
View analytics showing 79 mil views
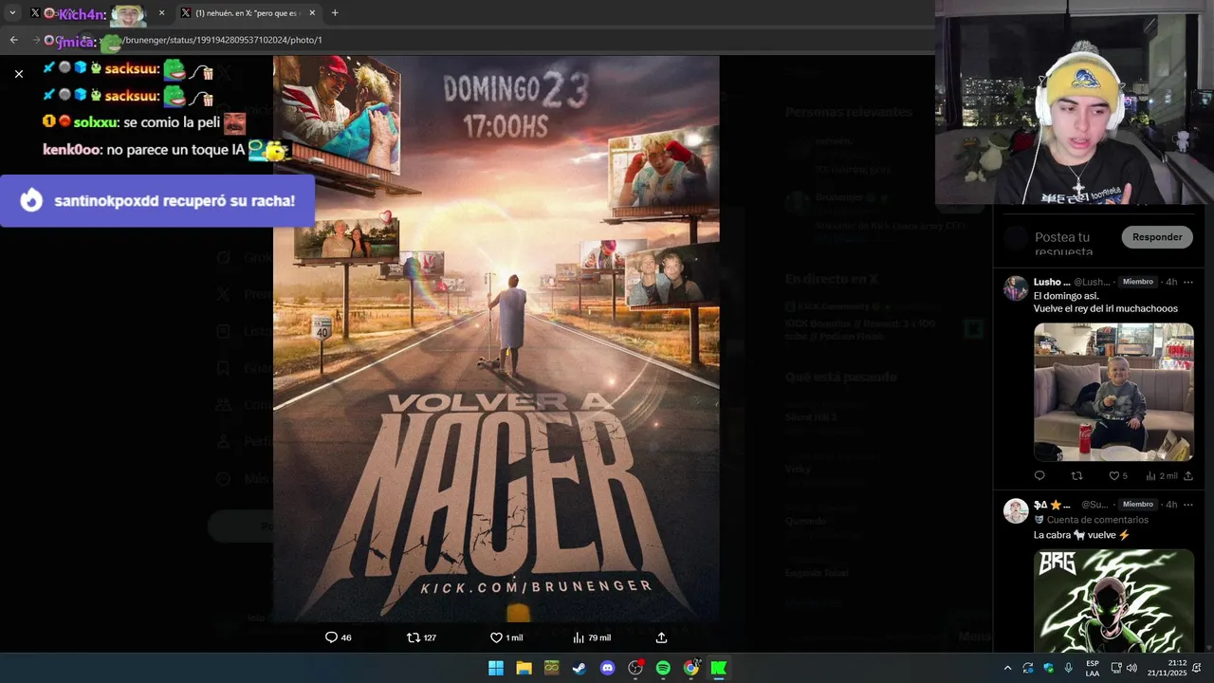click(x=591, y=637)
